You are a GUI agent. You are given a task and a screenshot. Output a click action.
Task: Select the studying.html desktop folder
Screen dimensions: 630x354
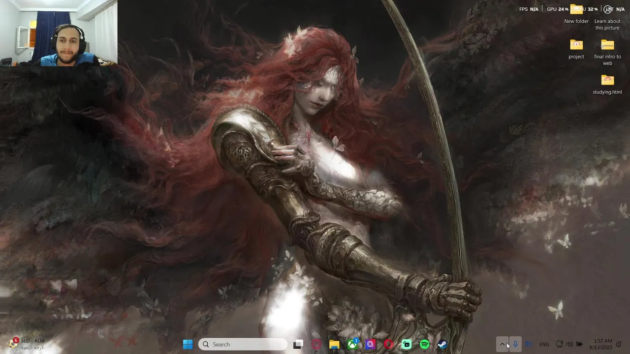[x=607, y=84]
